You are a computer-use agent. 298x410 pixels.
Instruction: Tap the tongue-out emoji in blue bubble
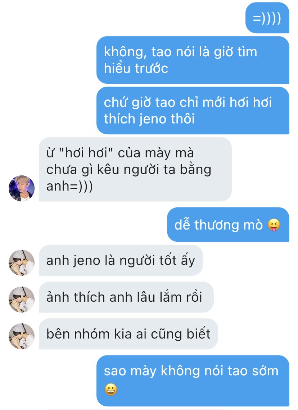click(x=274, y=225)
